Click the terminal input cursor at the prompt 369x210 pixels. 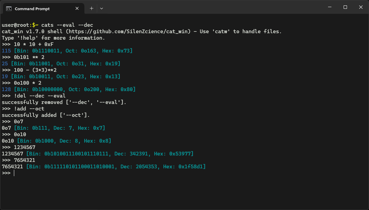click(14, 173)
